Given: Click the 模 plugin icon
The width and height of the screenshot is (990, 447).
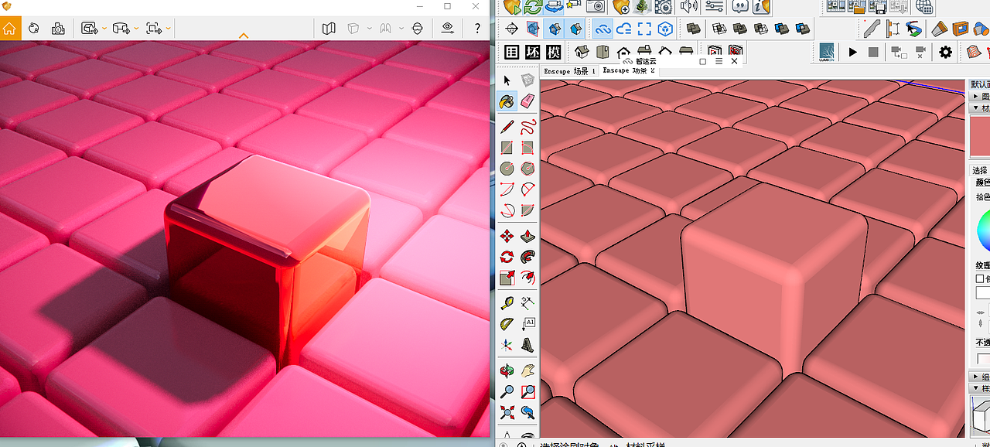Looking at the screenshot, I should (x=553, y=52).
